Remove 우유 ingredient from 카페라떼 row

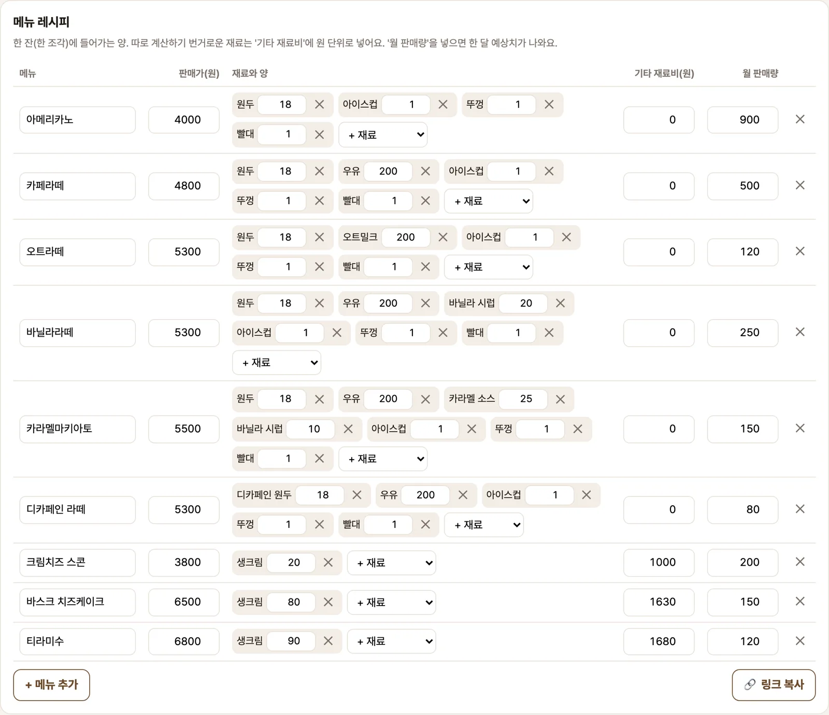(x=425, y=171)
